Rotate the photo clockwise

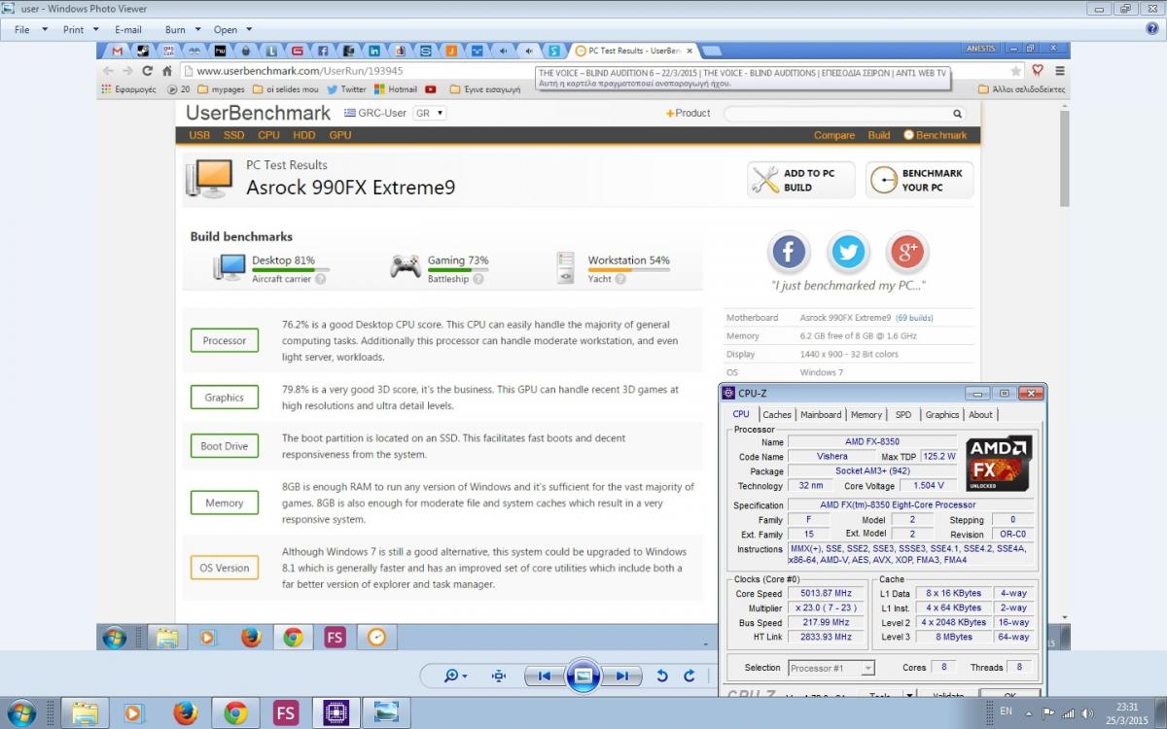tap(690, 676)
